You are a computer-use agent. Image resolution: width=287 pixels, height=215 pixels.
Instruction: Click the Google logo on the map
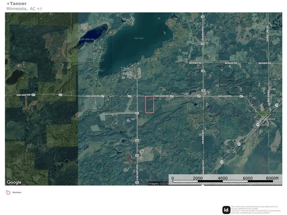coord(14,183)
